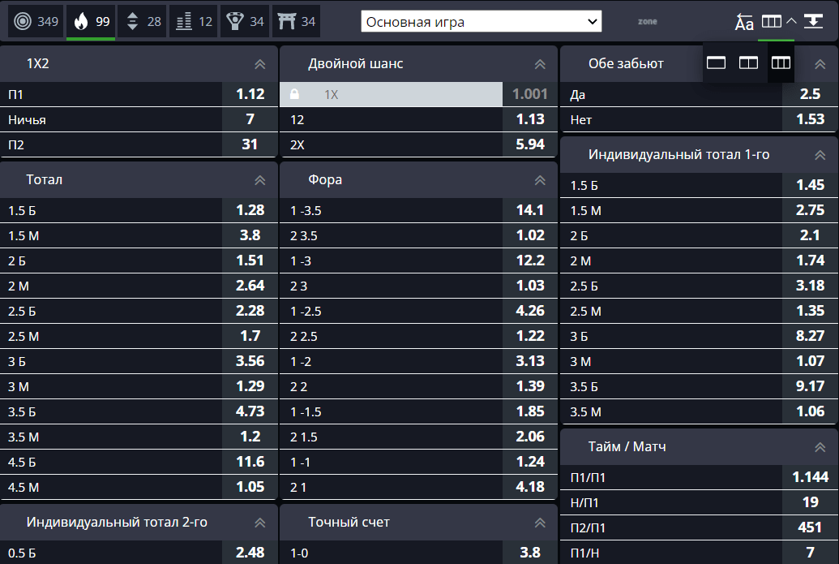Click the translate font Aa icon

744,22
